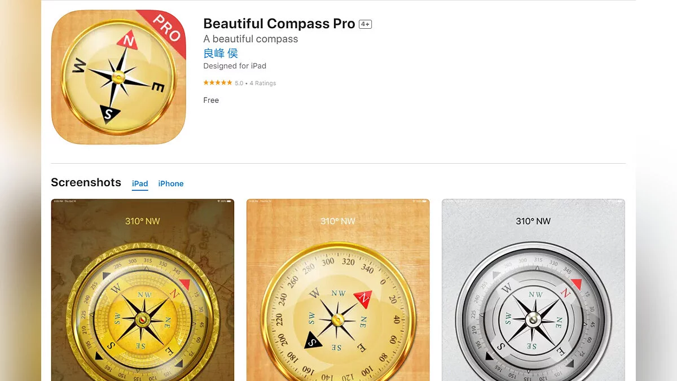Click the 4 Ratings text
This screenshot has width=677, height=381.
coord(263,83)
